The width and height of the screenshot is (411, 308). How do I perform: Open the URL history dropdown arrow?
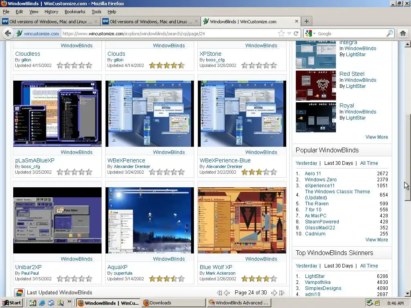tap(289, 34)
